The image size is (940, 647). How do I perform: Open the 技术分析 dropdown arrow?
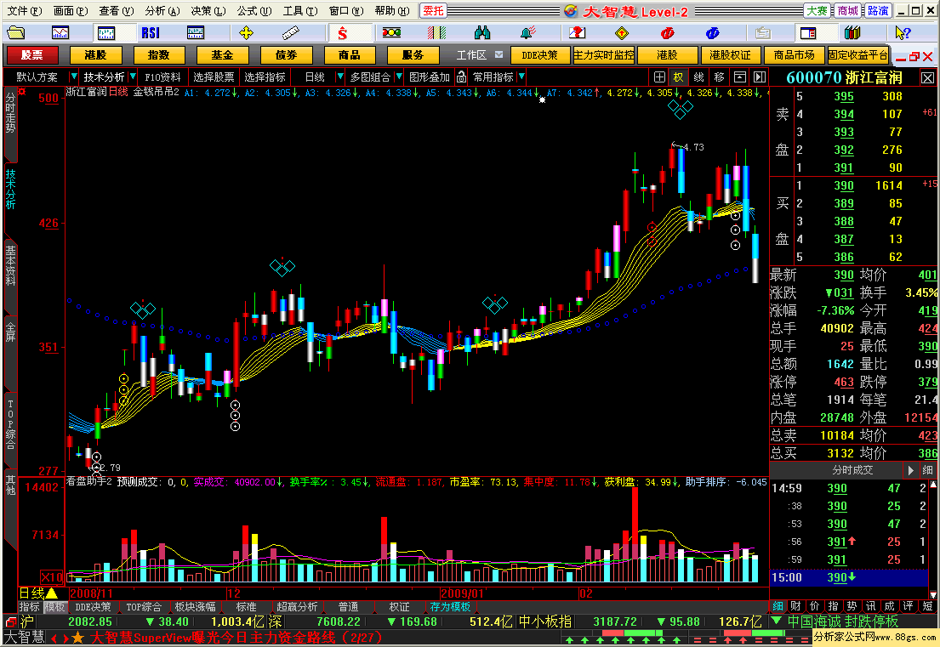pyautogui.click(x=132, y=77)
